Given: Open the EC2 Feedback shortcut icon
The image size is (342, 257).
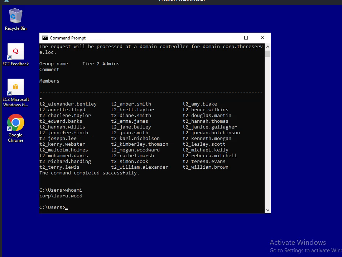Looking at the screenshot, I should tap(15, 55).
